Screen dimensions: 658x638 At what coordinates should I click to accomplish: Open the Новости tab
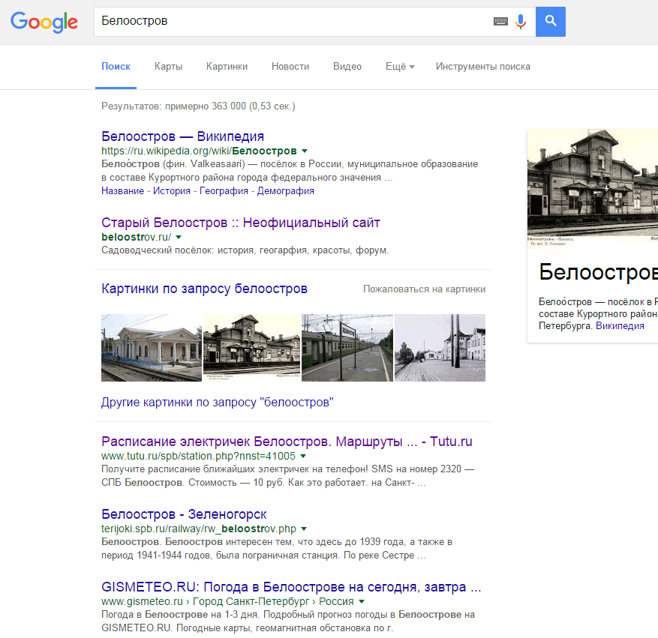click(x=290, y=67)
